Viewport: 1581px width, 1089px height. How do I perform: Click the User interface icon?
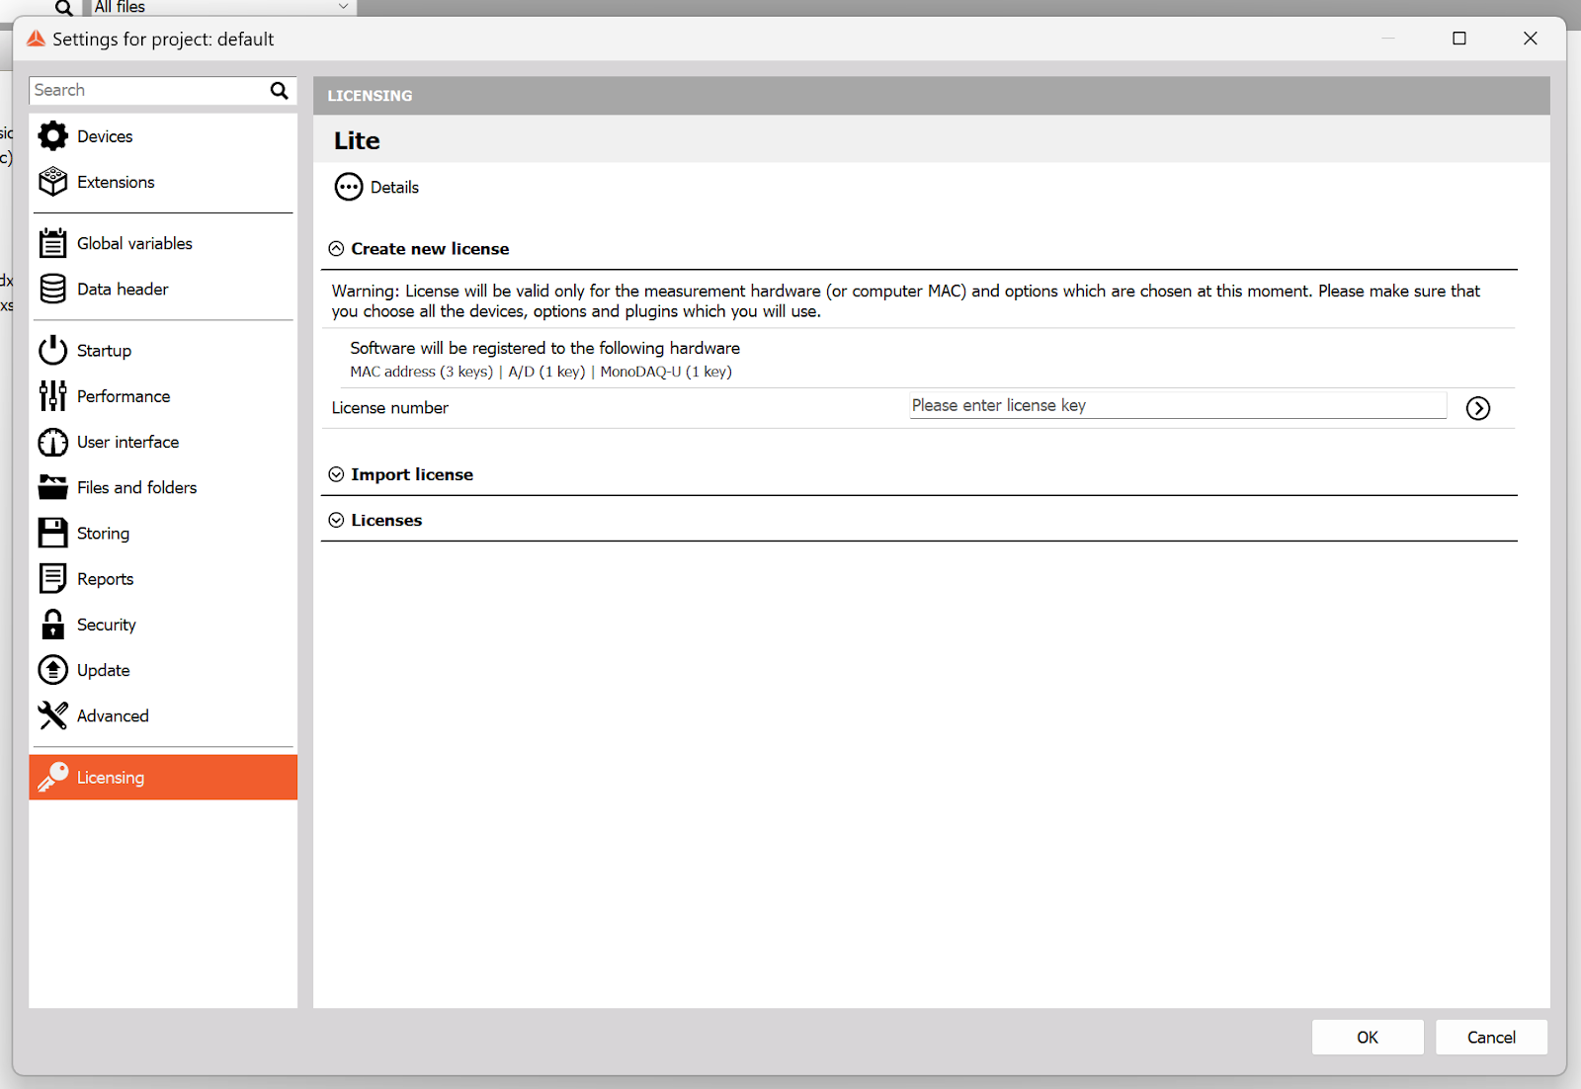[52, 442]
